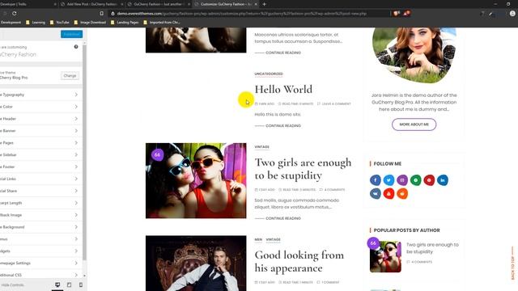Open the Background customizer section
Image resolution: width=518 pixels, height=291 pixels.
[41, 227]
